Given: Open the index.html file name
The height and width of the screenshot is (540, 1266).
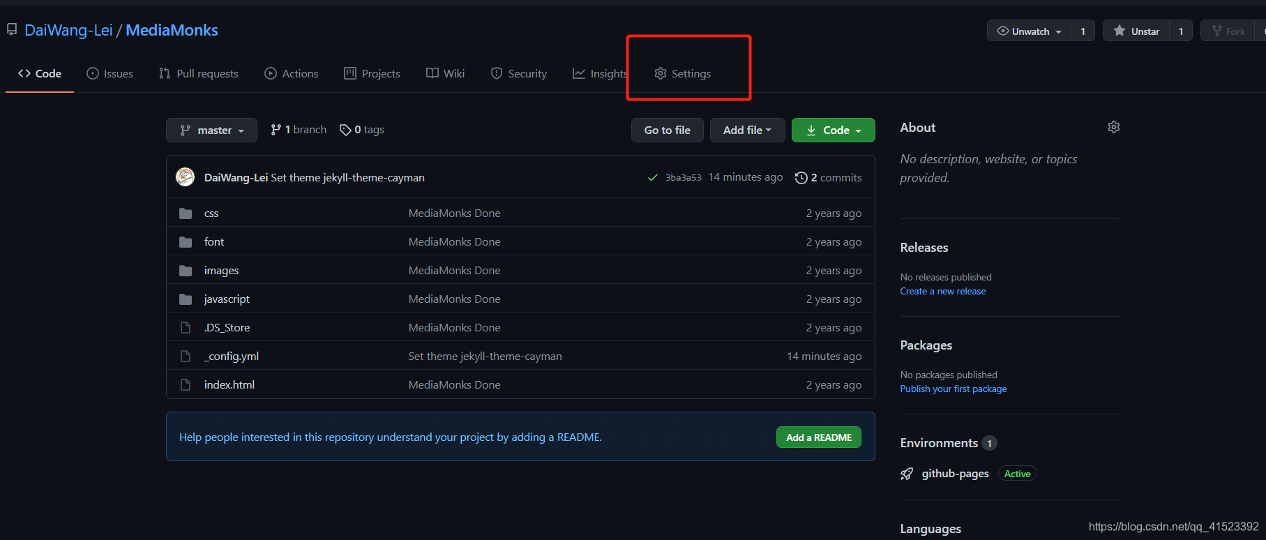Looking at the screenshot, I should [229, 385].
